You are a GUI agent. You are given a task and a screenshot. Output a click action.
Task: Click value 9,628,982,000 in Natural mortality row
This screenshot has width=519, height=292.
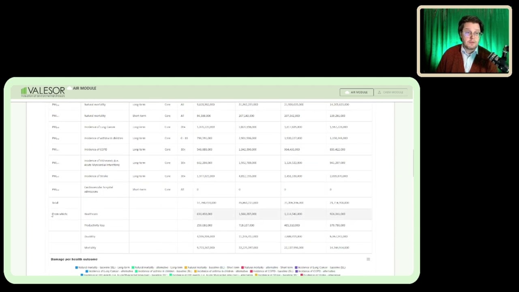206,105
